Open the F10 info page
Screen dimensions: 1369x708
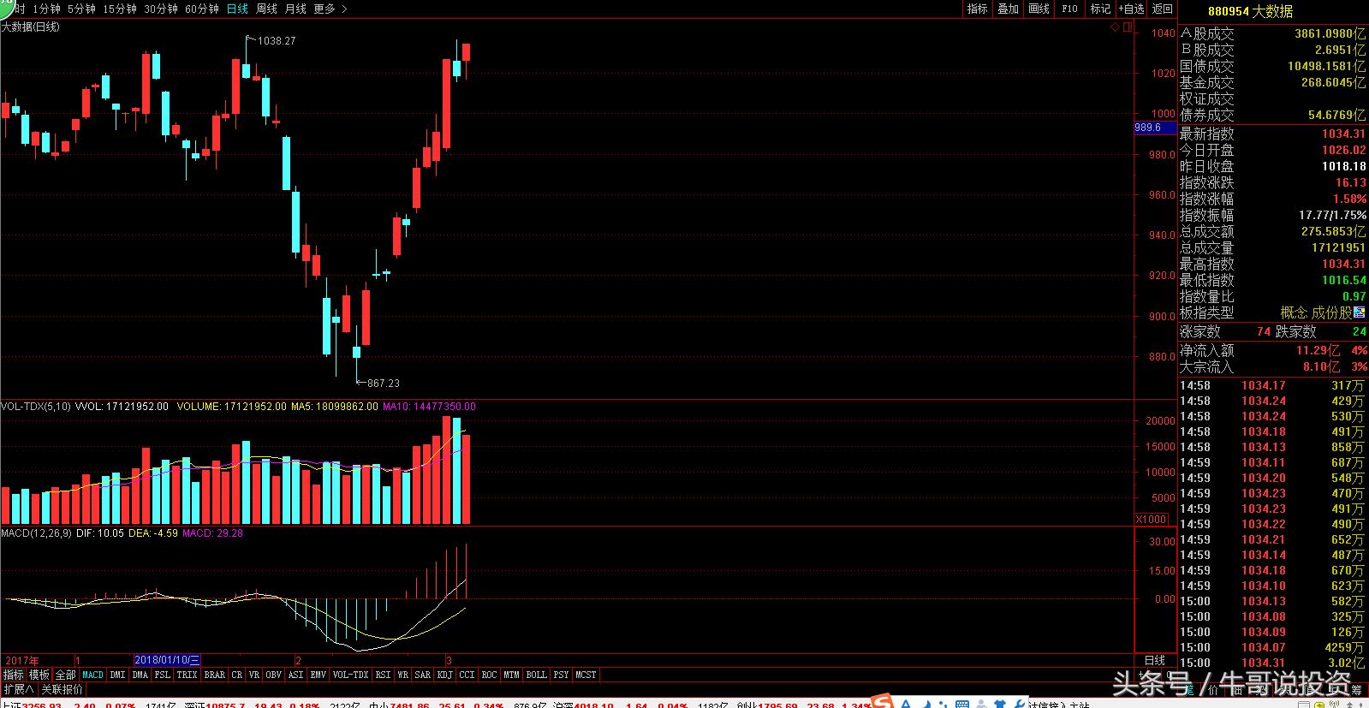point(1069,9)
